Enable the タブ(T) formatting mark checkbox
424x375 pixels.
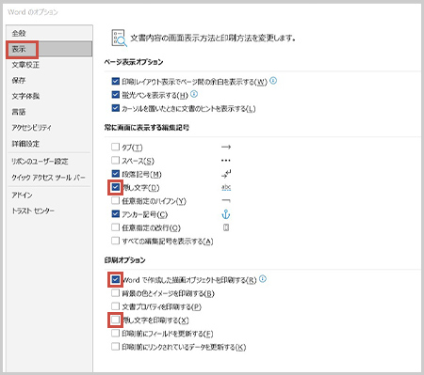116,147
